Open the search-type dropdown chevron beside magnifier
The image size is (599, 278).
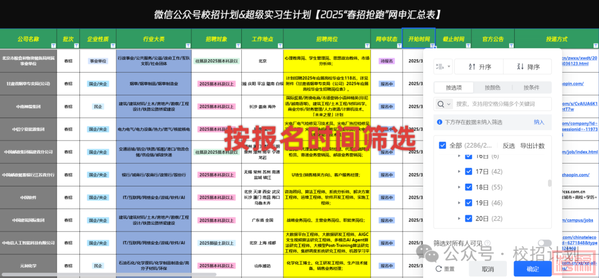tap(449, 104)
